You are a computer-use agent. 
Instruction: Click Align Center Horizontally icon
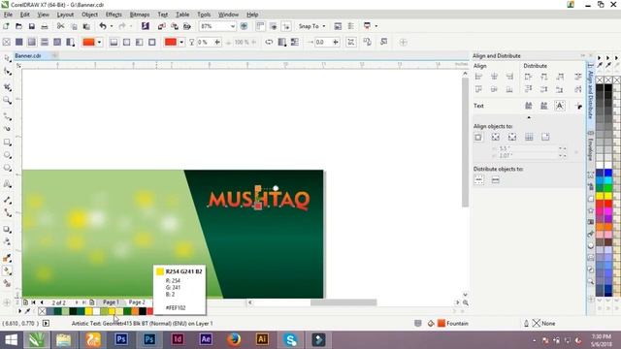(x=494, y=77)
